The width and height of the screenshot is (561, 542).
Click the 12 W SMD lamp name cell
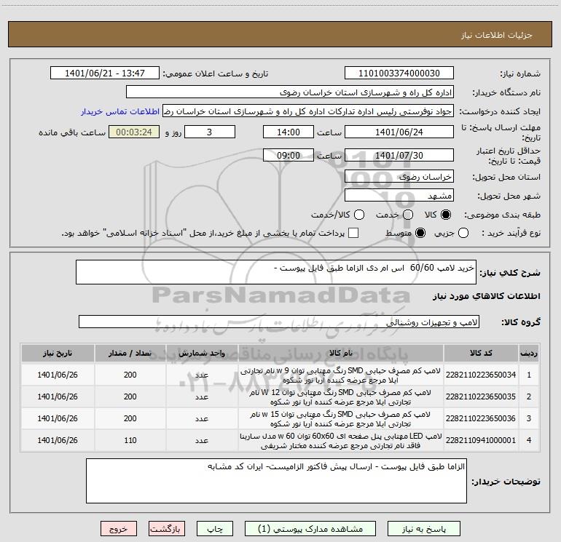[341, 397]
